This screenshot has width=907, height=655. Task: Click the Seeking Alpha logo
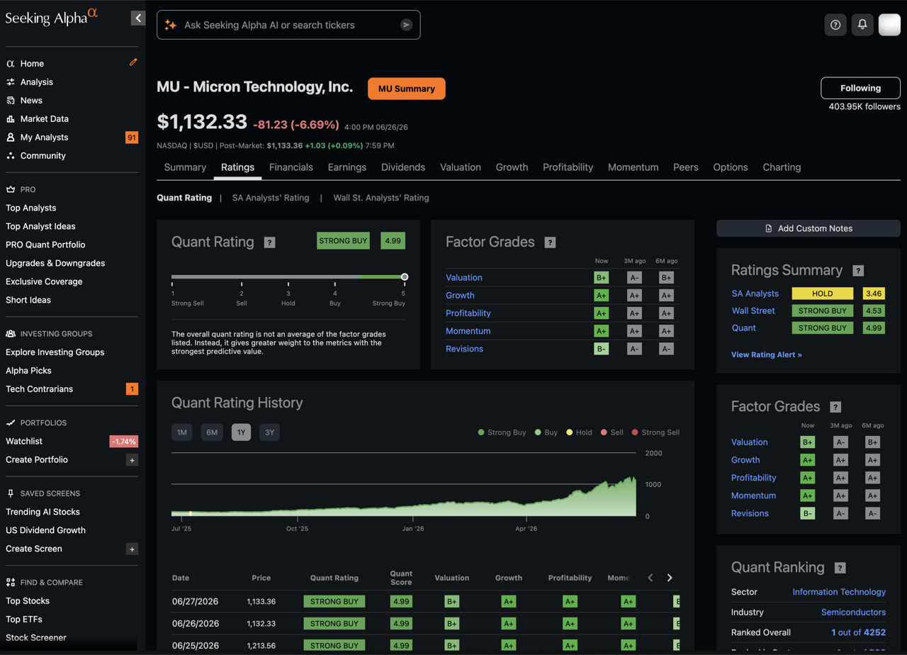(52, 17)
